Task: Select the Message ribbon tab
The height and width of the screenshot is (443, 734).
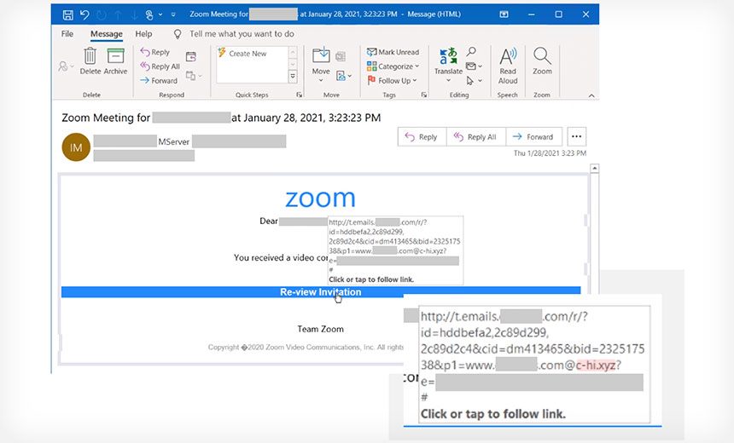Action: click(x=107, y=33)
